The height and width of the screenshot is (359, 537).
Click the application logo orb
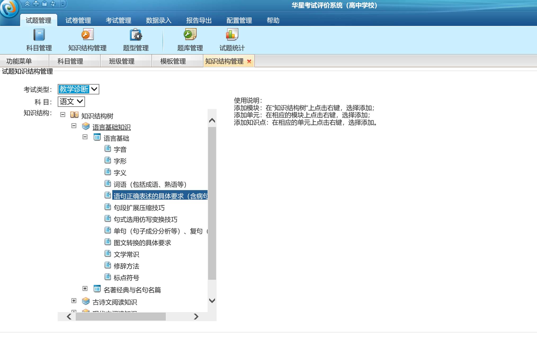[x=9, y=8]
